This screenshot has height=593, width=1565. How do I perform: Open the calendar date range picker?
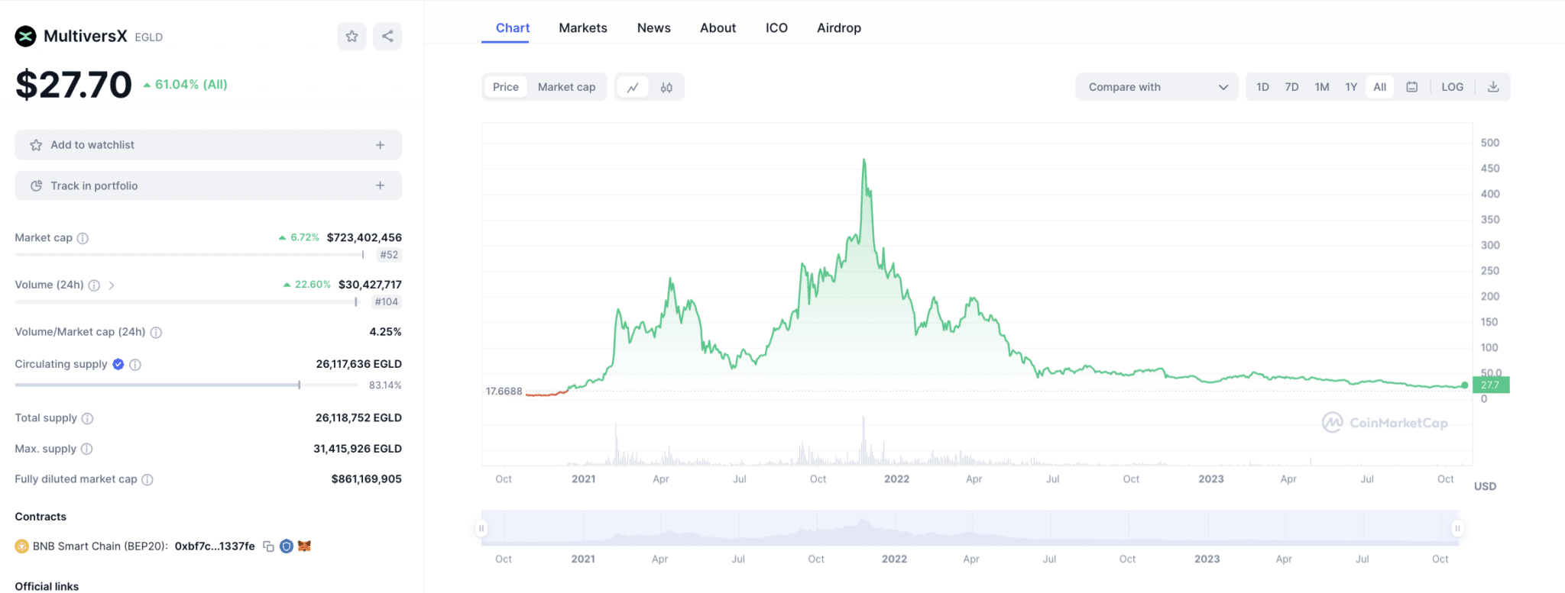tap(1412, 87)
